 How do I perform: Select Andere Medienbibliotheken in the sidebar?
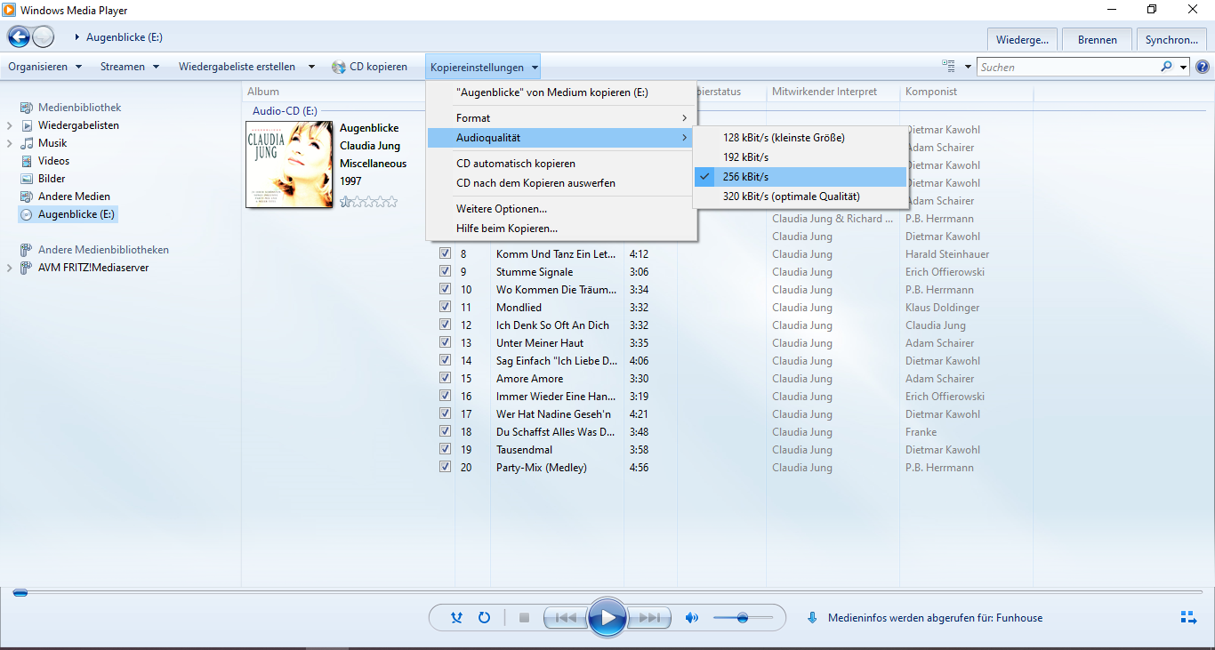(x=103, y=250)
